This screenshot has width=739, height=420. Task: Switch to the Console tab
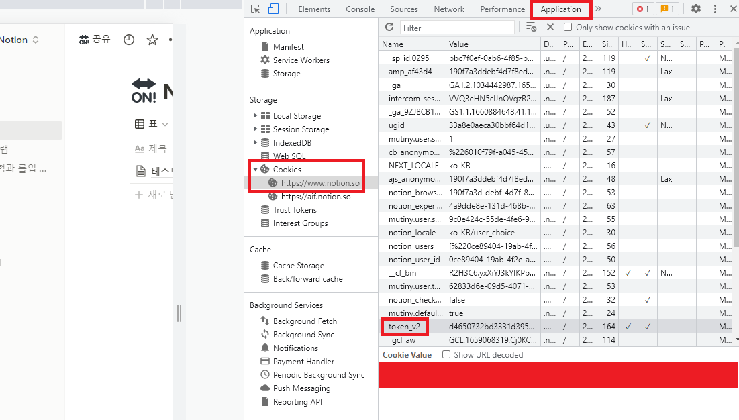click(360, 9)
